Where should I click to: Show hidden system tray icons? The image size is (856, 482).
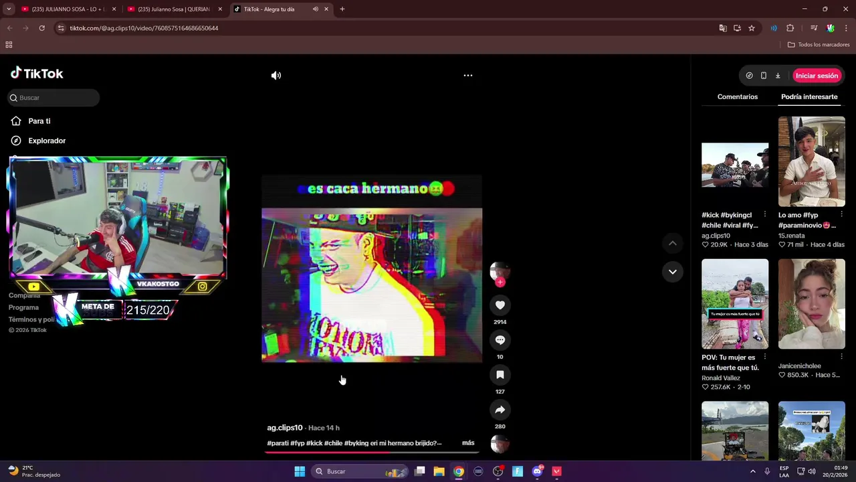(x=752, y=471)
